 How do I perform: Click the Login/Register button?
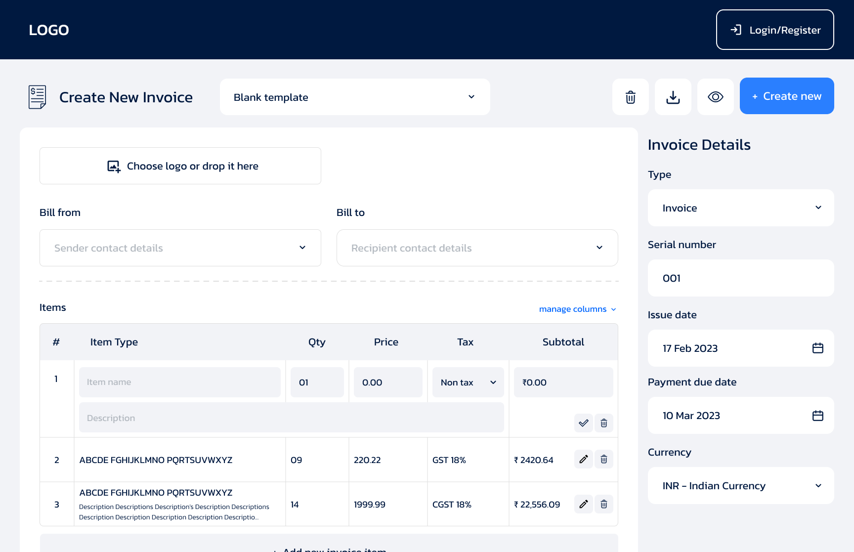coord(774,30)
